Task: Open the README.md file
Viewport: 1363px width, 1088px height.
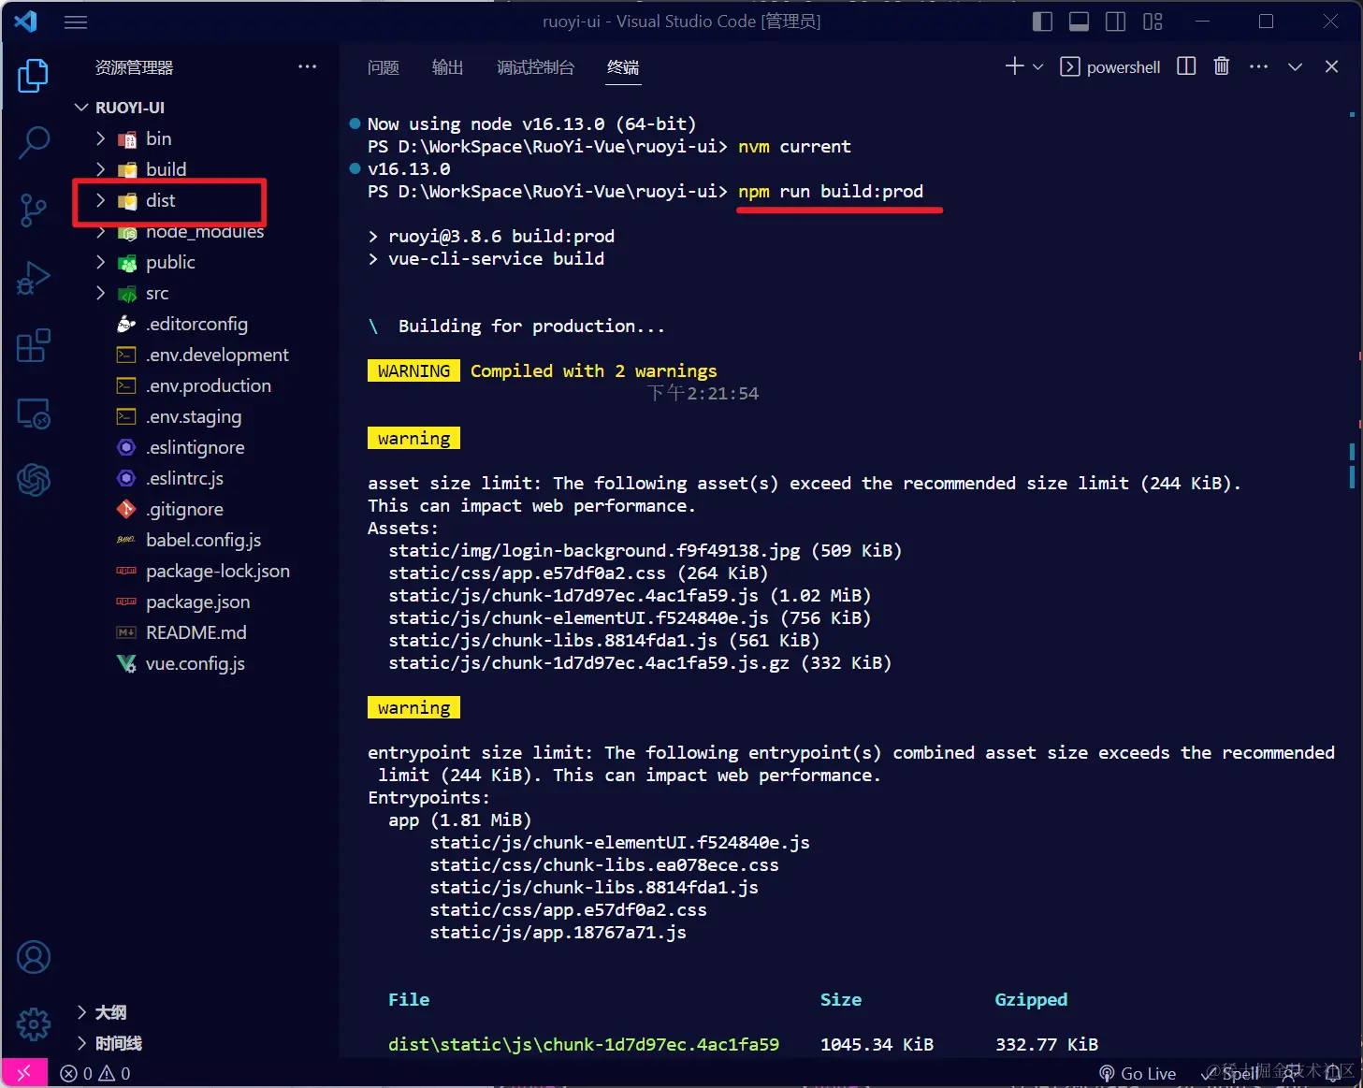Action: tap(196, 632)
